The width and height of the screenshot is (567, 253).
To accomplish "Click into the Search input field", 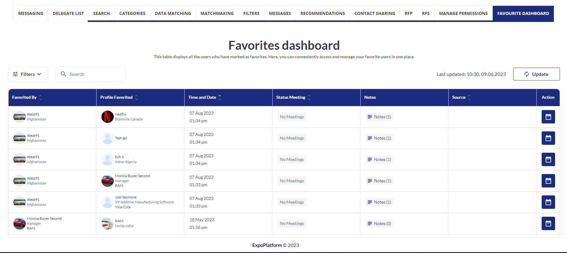I will tap(95, 74).
